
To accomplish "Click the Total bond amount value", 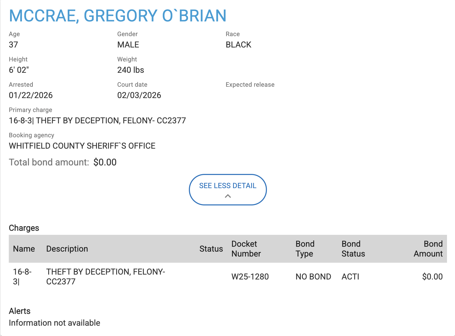I will [x=105, y=162].
